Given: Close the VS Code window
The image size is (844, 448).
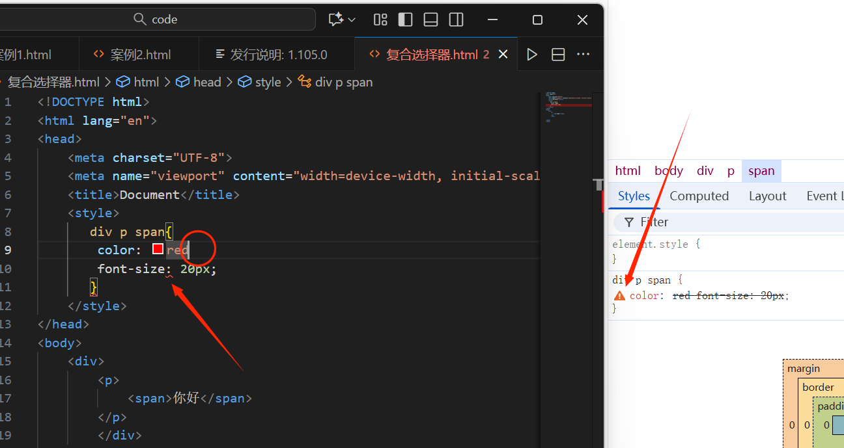Looking at the screenshot, I should (582, 20).
